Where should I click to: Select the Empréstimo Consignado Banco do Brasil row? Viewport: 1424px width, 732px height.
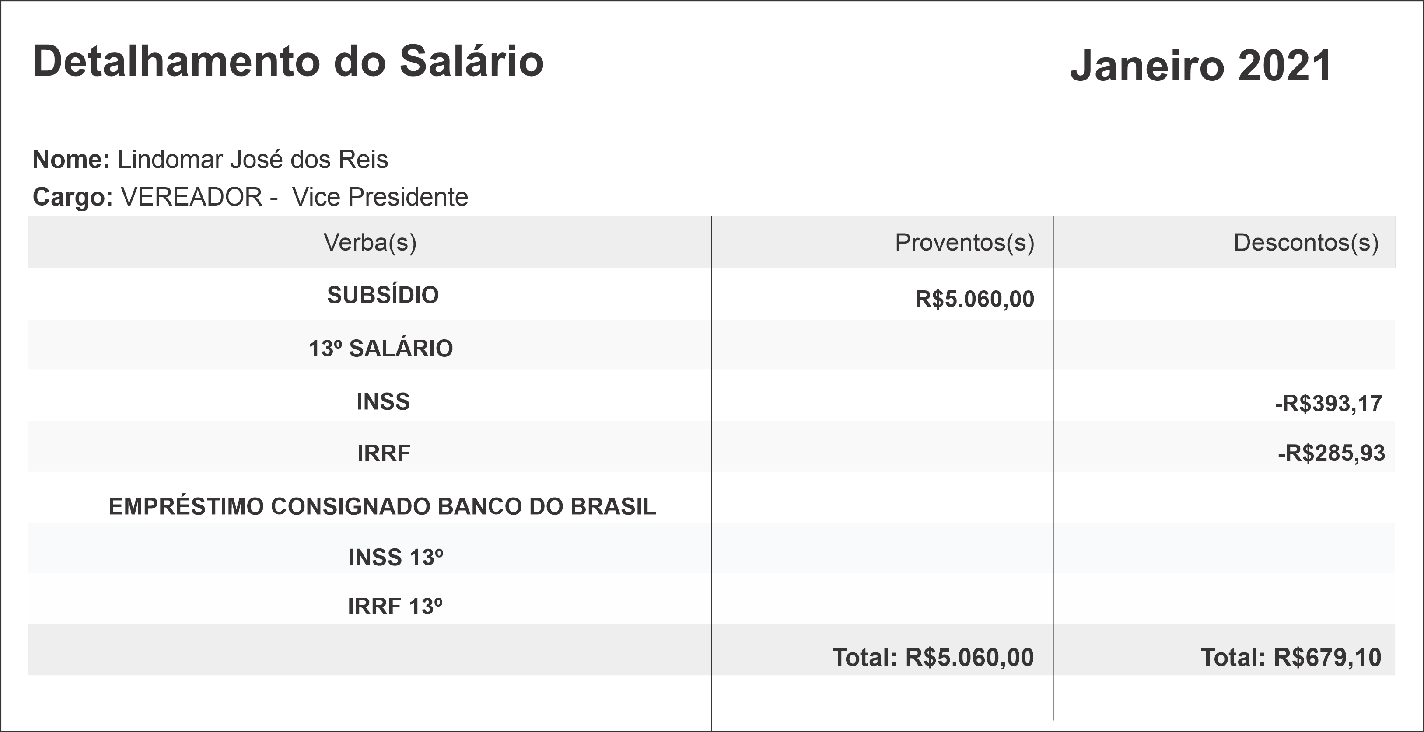click(382, 507)
